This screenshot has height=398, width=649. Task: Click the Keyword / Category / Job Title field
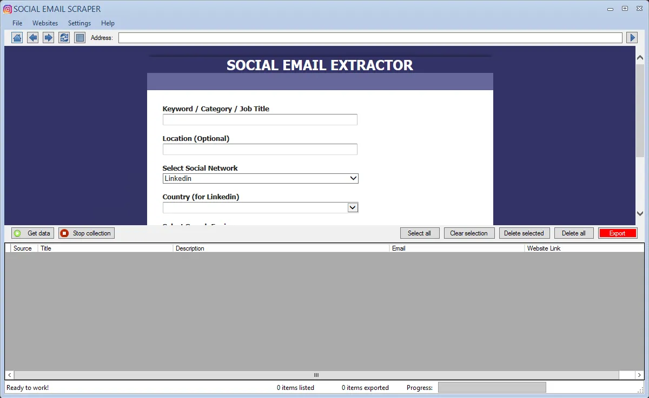click(260, 119)
